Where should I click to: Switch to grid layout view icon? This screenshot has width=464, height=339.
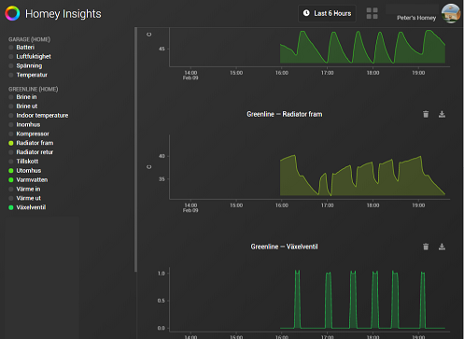coord(373,13)
